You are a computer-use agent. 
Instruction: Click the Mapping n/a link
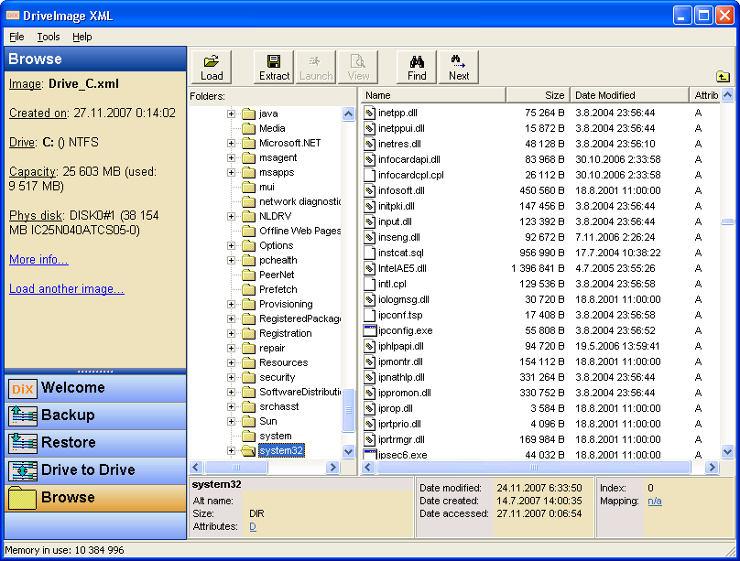(x=655, y=502)
